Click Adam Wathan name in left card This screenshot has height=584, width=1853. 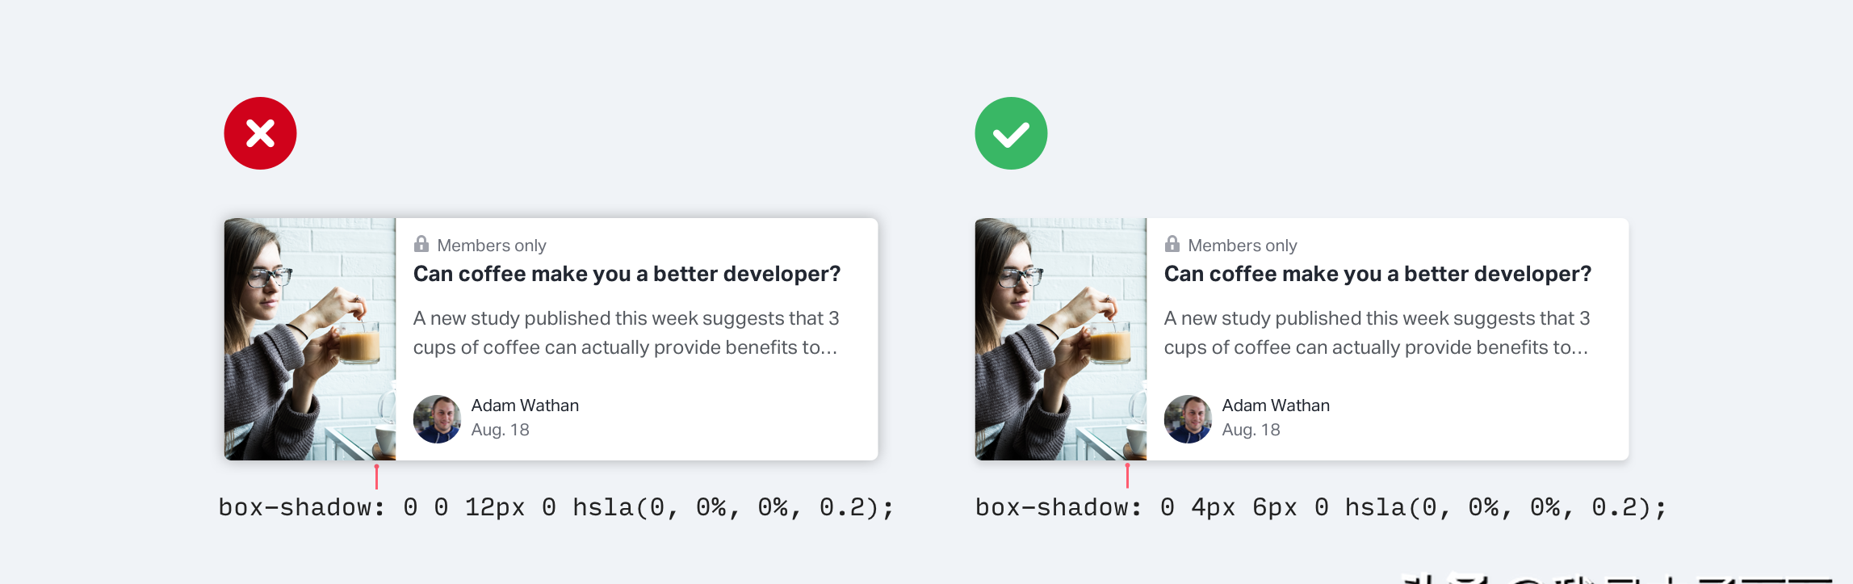[x=525, y=405]
